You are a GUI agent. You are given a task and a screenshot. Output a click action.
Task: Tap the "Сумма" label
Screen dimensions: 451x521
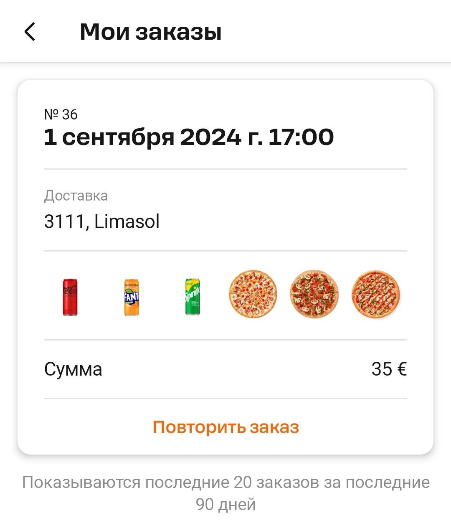[73, 369]
